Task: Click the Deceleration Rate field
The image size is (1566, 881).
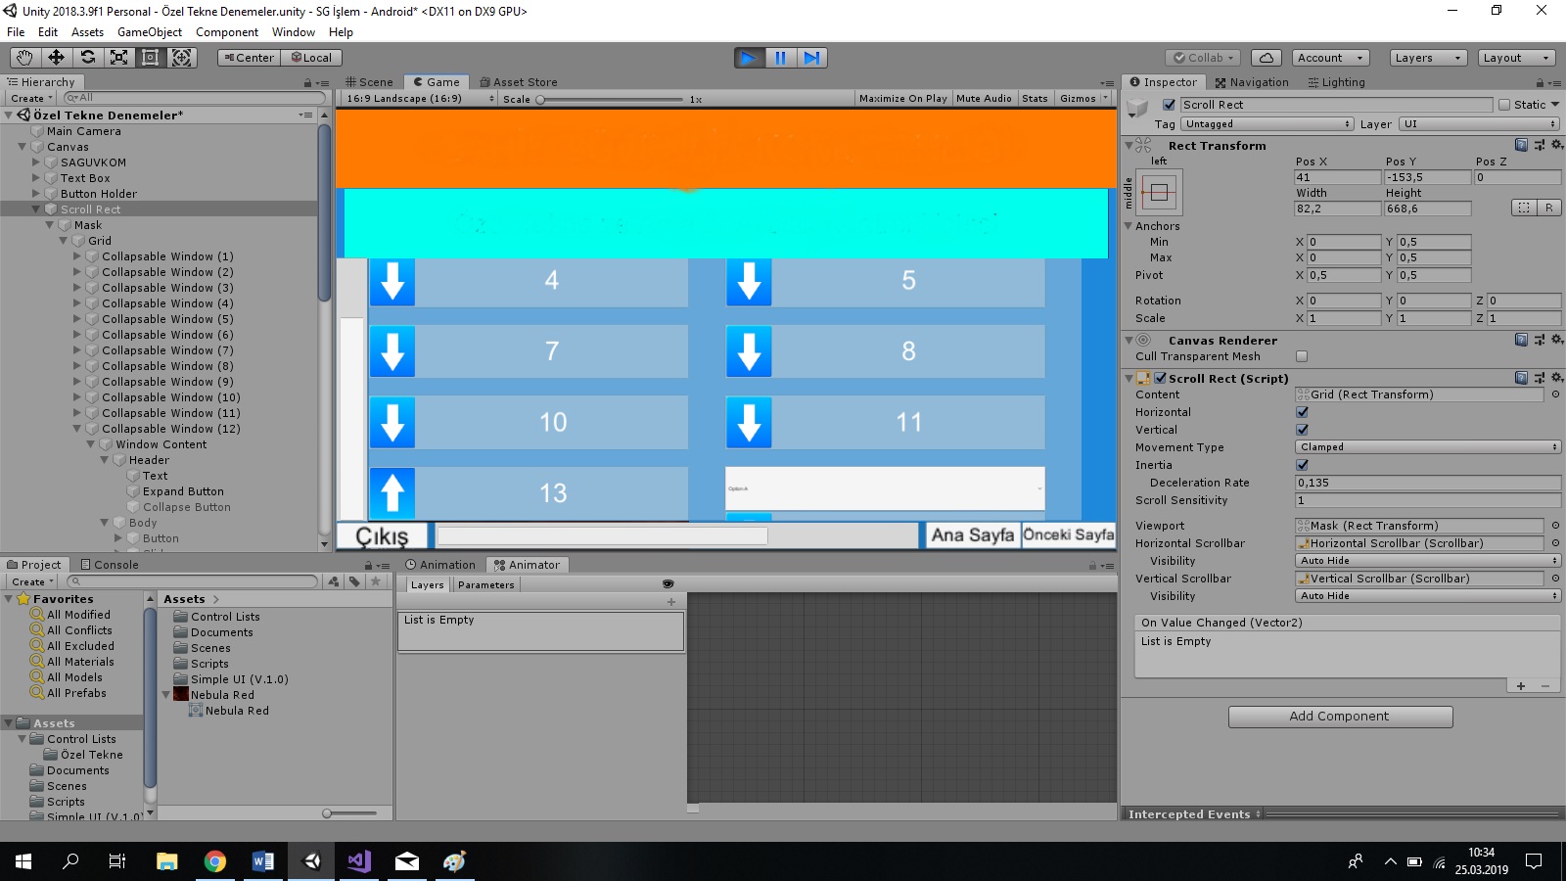Action: point(1428,483)
